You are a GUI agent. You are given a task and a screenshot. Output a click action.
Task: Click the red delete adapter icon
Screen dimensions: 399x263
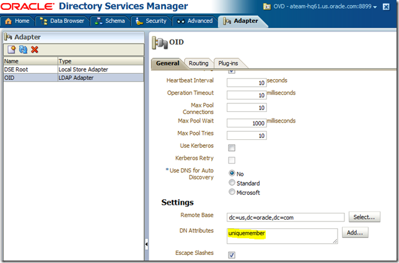pyautogui.click(x=35, y=50)
